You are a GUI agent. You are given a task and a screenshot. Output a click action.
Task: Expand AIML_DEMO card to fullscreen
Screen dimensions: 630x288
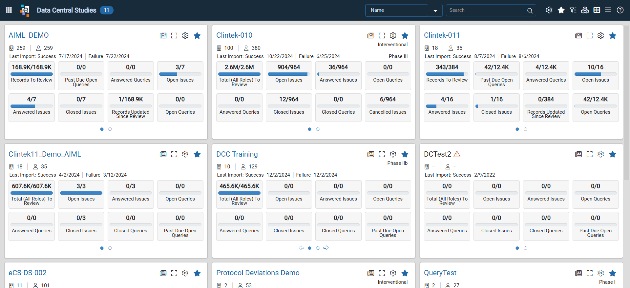pos(174,35)
